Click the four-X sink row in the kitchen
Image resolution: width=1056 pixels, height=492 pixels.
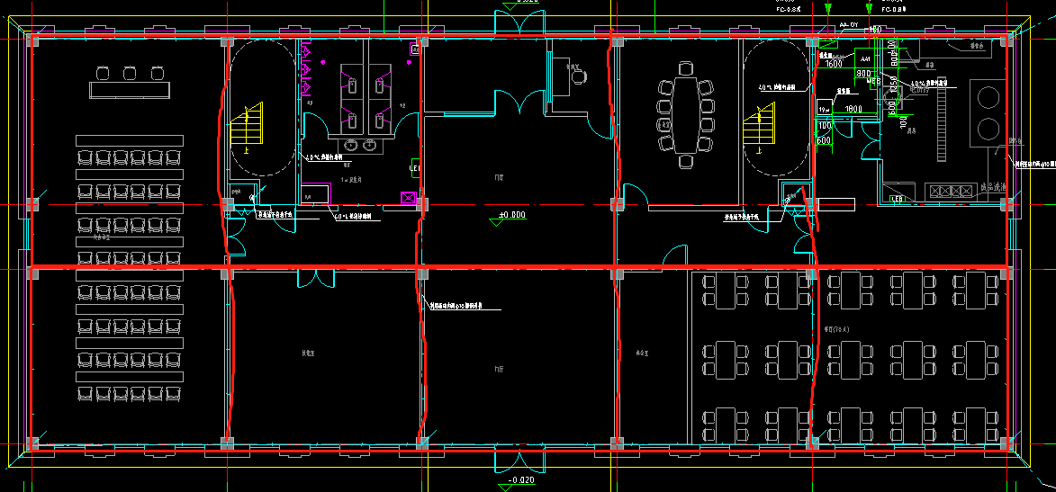[x=952, y=192]
